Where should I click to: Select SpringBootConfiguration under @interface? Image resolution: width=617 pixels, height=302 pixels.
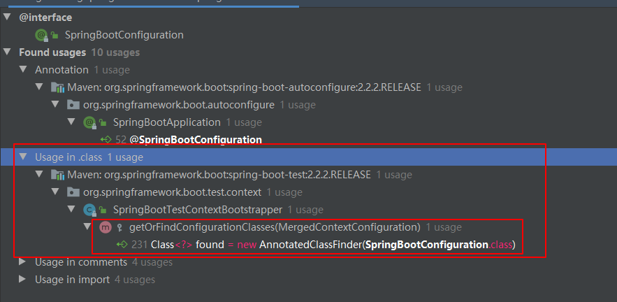point(124,35)
